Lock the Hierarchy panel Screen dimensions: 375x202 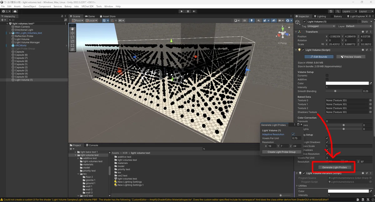point(62,16)
